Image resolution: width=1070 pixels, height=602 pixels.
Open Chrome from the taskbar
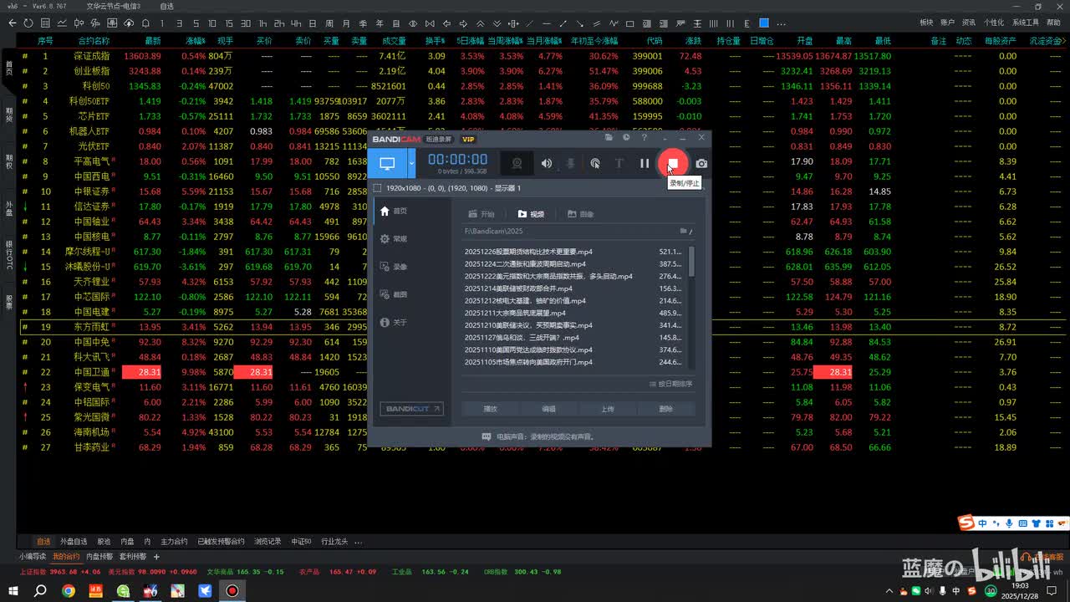pyautogui.click(x=68, y=591)
